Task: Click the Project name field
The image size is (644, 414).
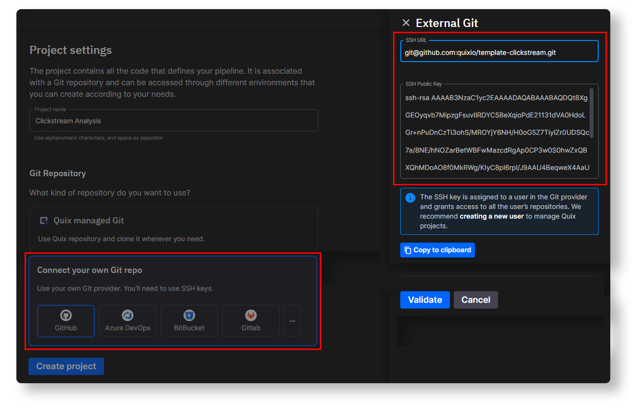Action: (x=174, y=121)
